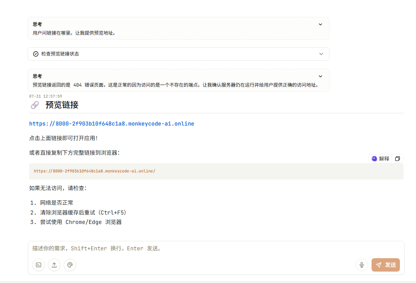
Task: Click the check circle icon beside 检查预览链接状态
Action: [35, 54]
